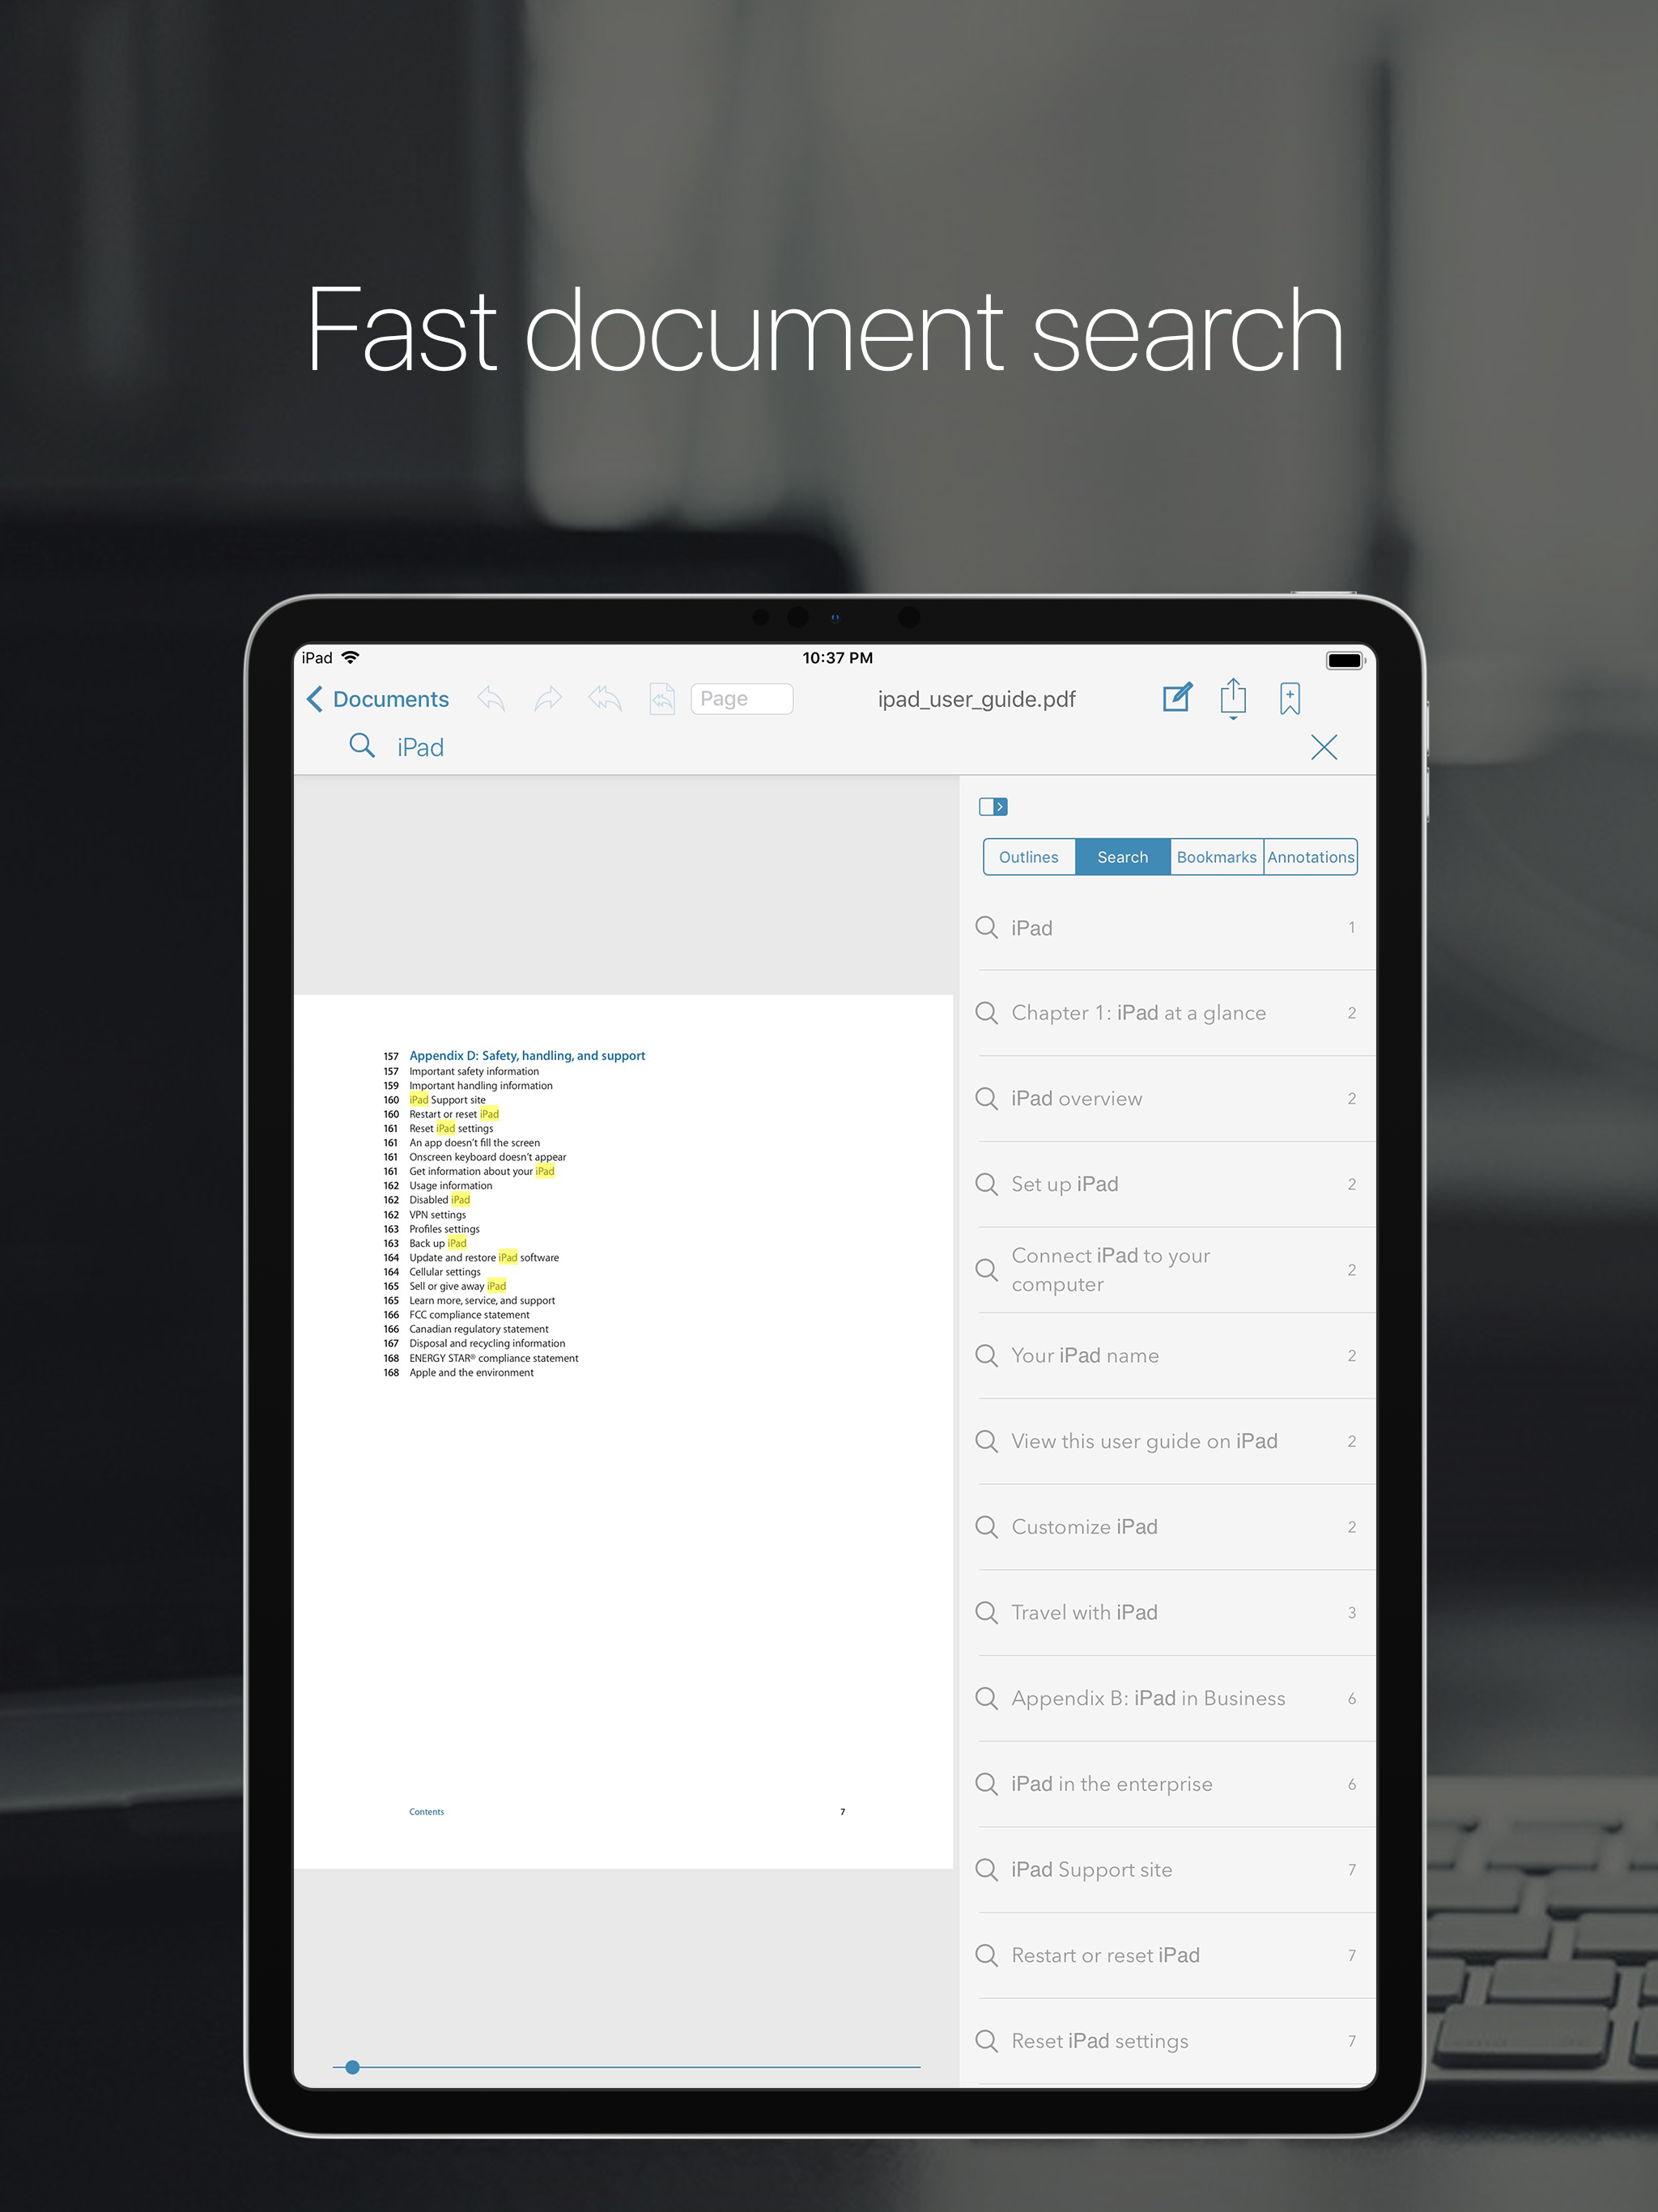Tap the redo arrow icon
The width and height of the screenshot is (1658, 2212).
pos(548,699)
